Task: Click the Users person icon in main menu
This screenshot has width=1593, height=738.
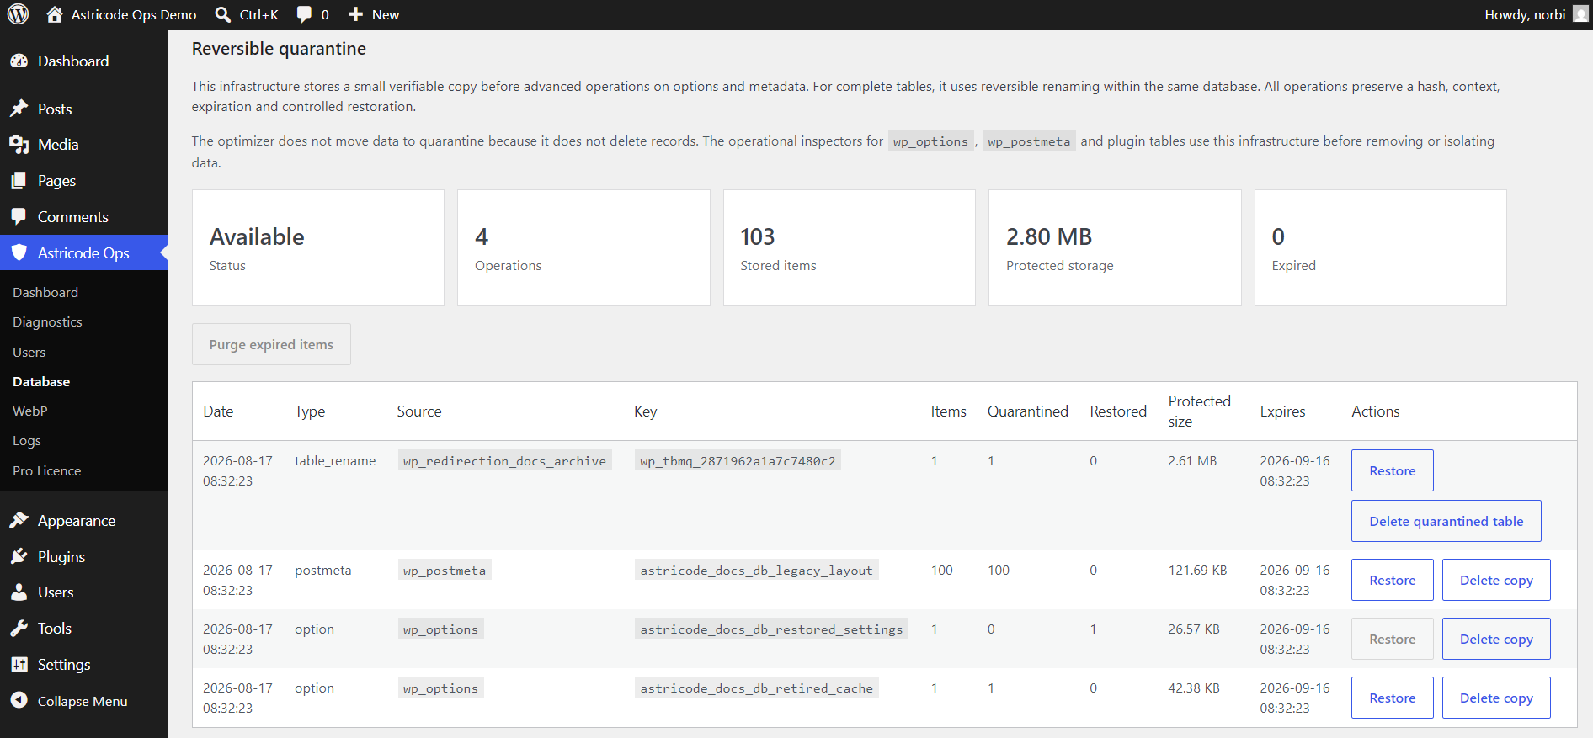Action: (19, 592)
